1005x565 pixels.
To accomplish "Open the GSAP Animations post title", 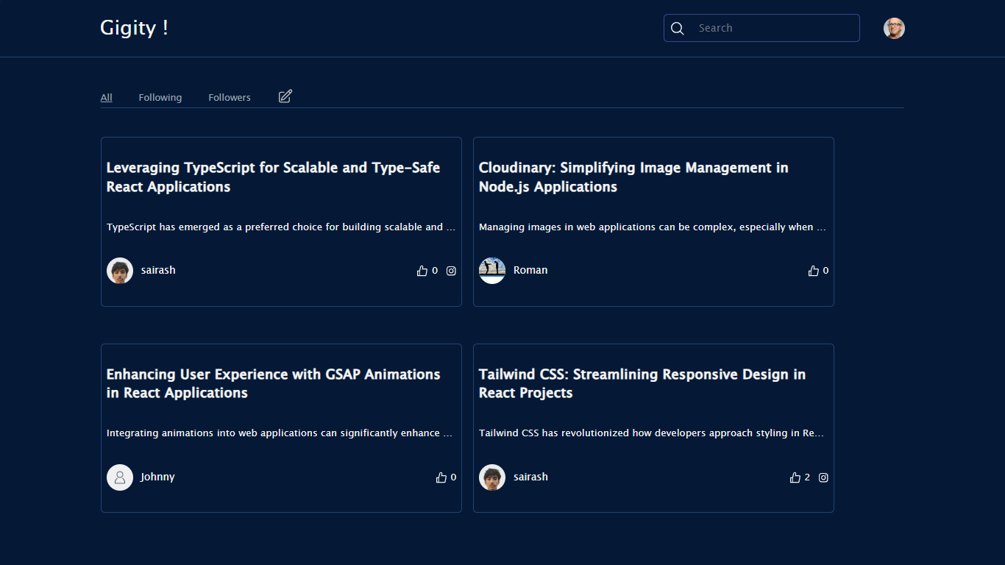I will click(273, 383).
